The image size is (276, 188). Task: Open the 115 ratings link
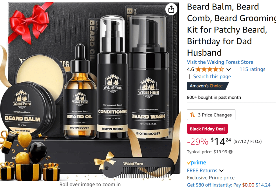point(252,69)
